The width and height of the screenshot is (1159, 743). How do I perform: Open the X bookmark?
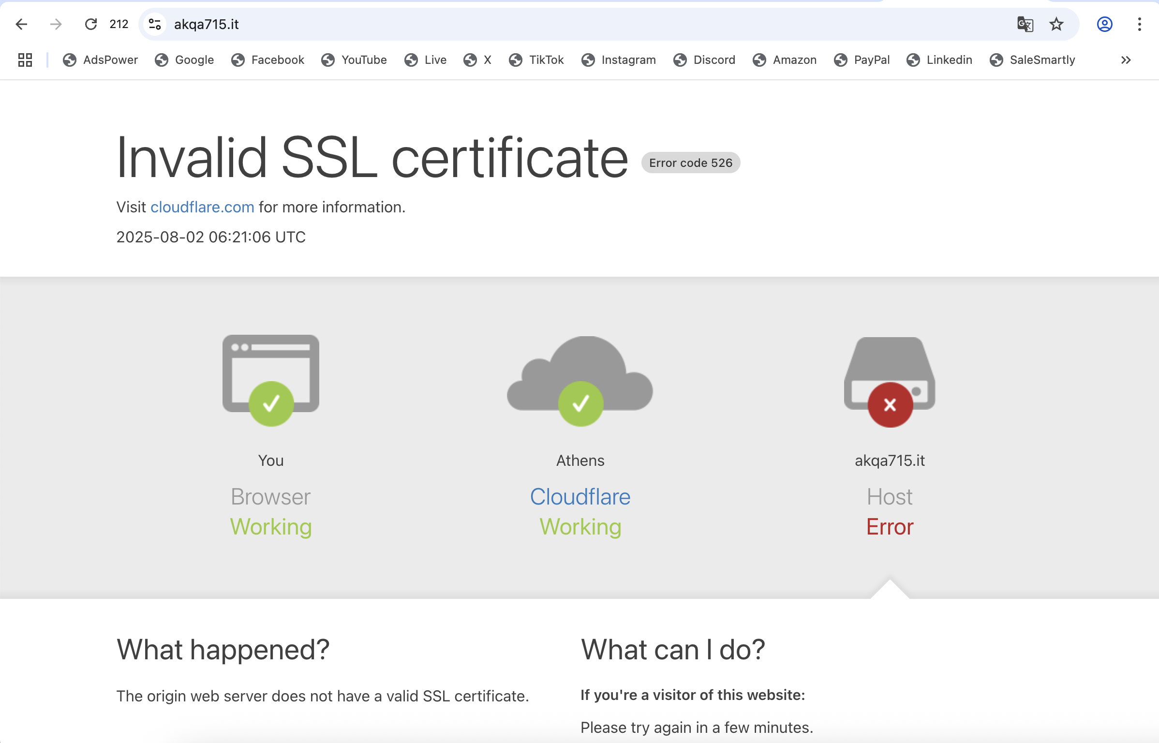pyautogui.click(x=477, y=60)
